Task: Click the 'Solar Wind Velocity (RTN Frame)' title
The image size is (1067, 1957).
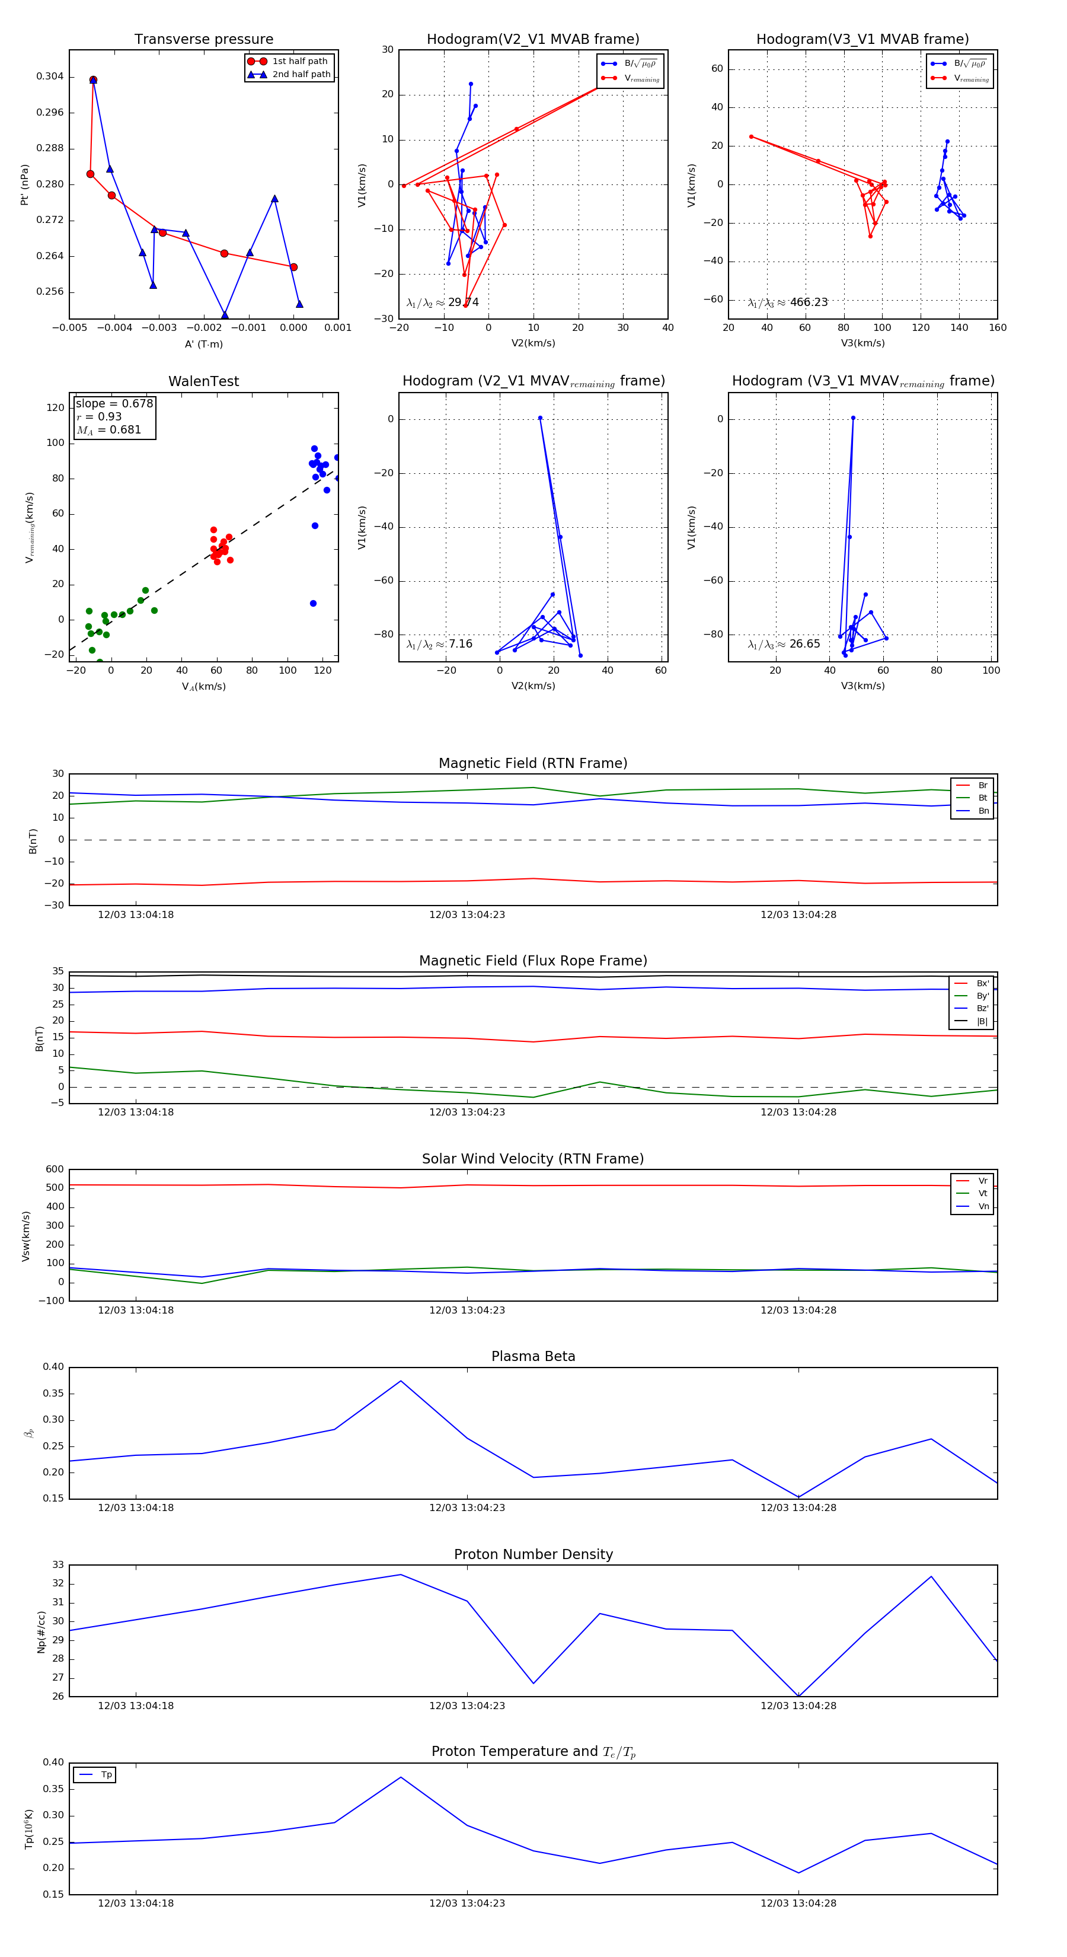Action: pos(533,1159)
